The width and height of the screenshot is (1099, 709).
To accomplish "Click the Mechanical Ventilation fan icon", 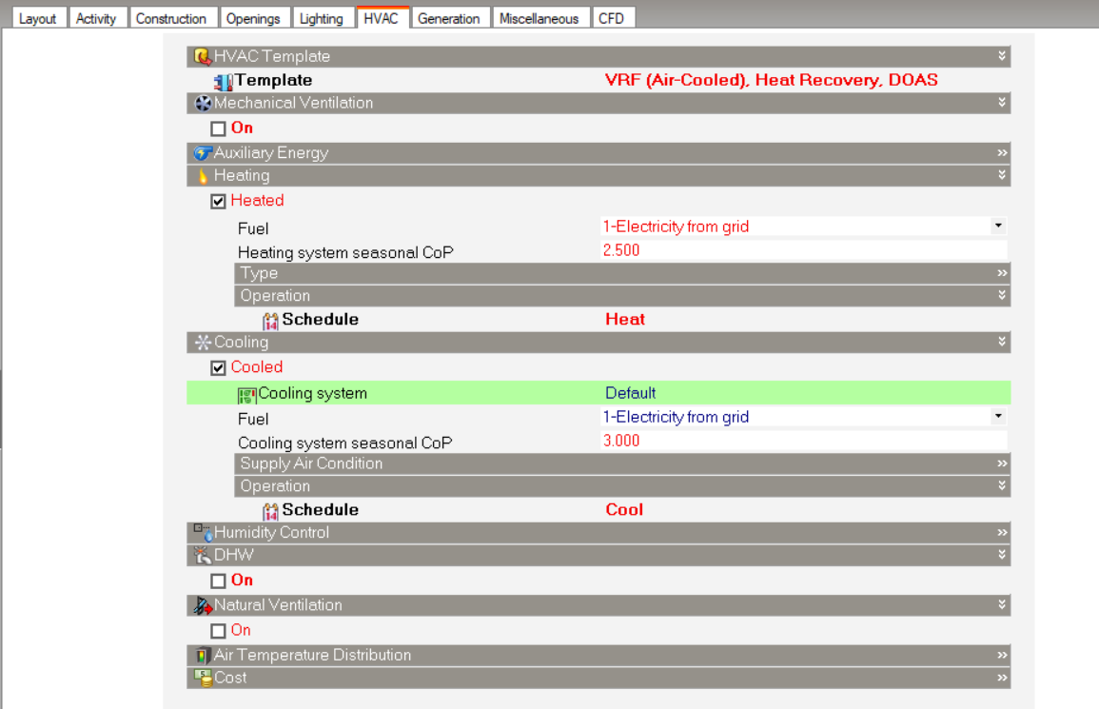I will pos(203,103).
